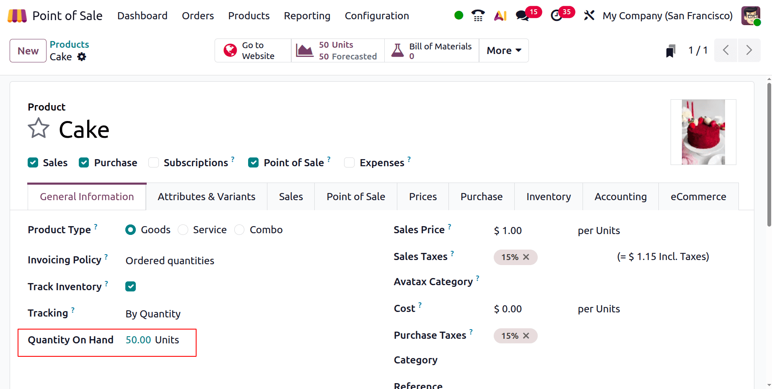
Task: Uncheck the Purchase checkbox
Action: coord(84,162)
